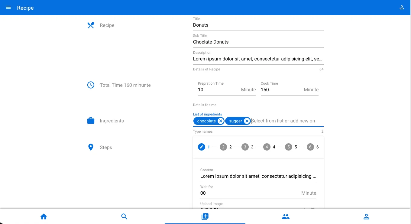
Task: Edit the Title field containing Donuts
Action: pos(258,25)
